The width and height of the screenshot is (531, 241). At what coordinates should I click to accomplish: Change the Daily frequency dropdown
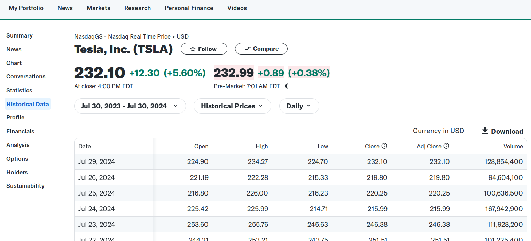[299, 106]
